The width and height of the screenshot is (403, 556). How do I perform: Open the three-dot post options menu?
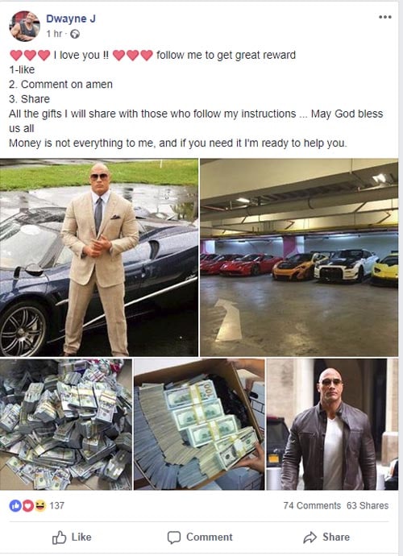(385, 17)
